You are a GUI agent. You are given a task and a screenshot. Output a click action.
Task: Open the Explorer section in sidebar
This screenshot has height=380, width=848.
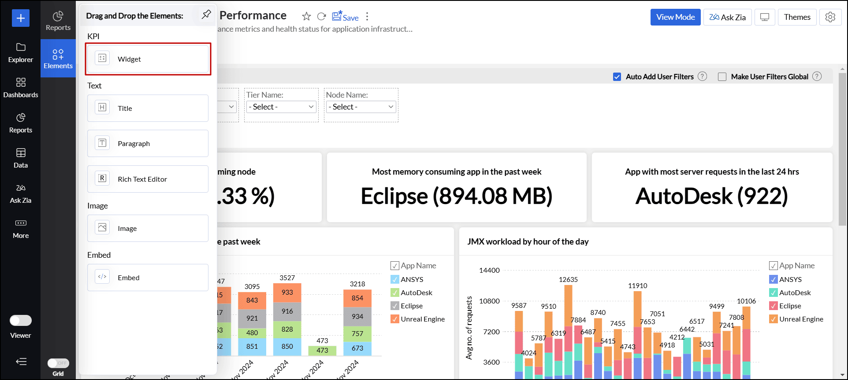[x=21, y=53]
